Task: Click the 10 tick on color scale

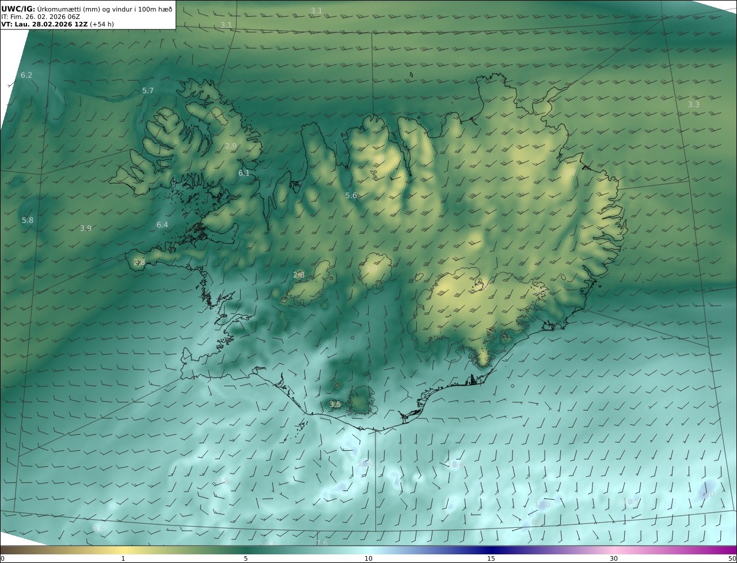Action: [368, 558]
